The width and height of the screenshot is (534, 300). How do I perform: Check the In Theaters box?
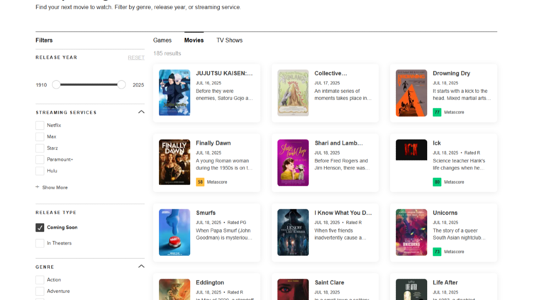(x=40, y=243)
